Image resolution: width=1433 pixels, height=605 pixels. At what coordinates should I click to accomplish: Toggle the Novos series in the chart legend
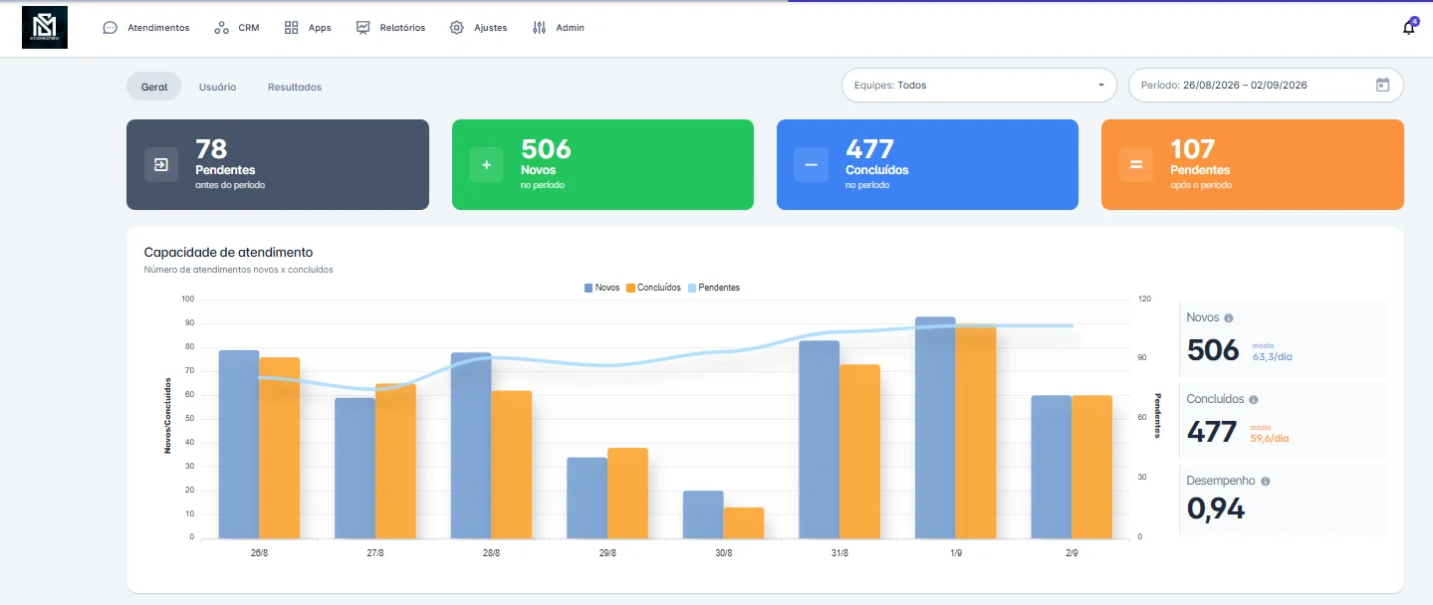(602, 288)
